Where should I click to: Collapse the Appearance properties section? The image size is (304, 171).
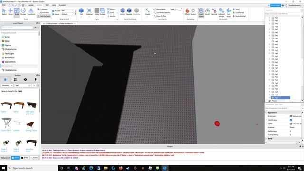[x=266, y=113]
